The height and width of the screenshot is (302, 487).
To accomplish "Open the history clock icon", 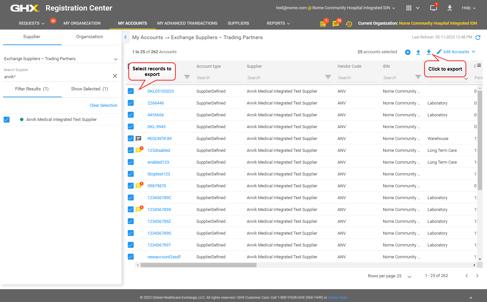I will (x=349, y=24).
